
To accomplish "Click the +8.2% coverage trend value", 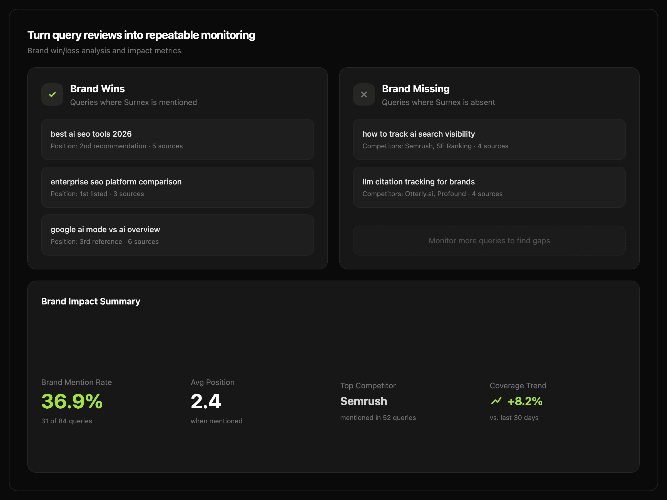I will tap(525, 401).
